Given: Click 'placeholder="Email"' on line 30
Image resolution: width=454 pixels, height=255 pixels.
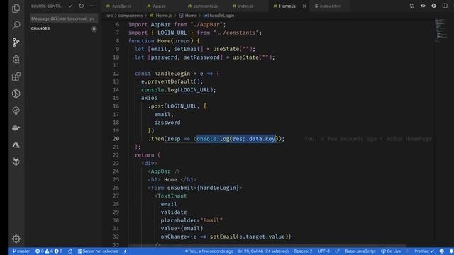Looking at the screenshot, I should point(192,220).
